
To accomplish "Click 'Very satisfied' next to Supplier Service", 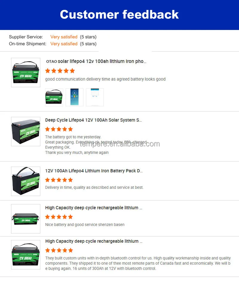I will tap(64, 37).
